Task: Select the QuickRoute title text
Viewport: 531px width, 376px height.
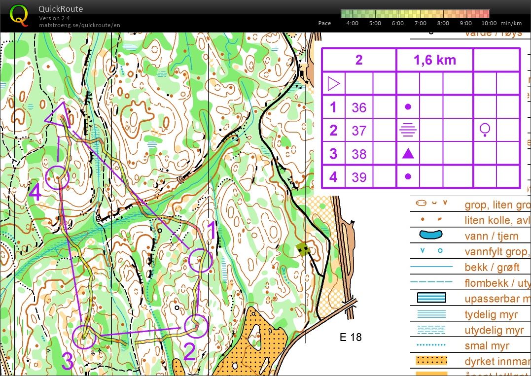Action: 61,9
